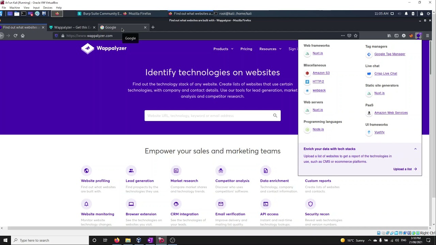Open the Crisp Live Chat link
Screen dimensions: 436x245
386,73
